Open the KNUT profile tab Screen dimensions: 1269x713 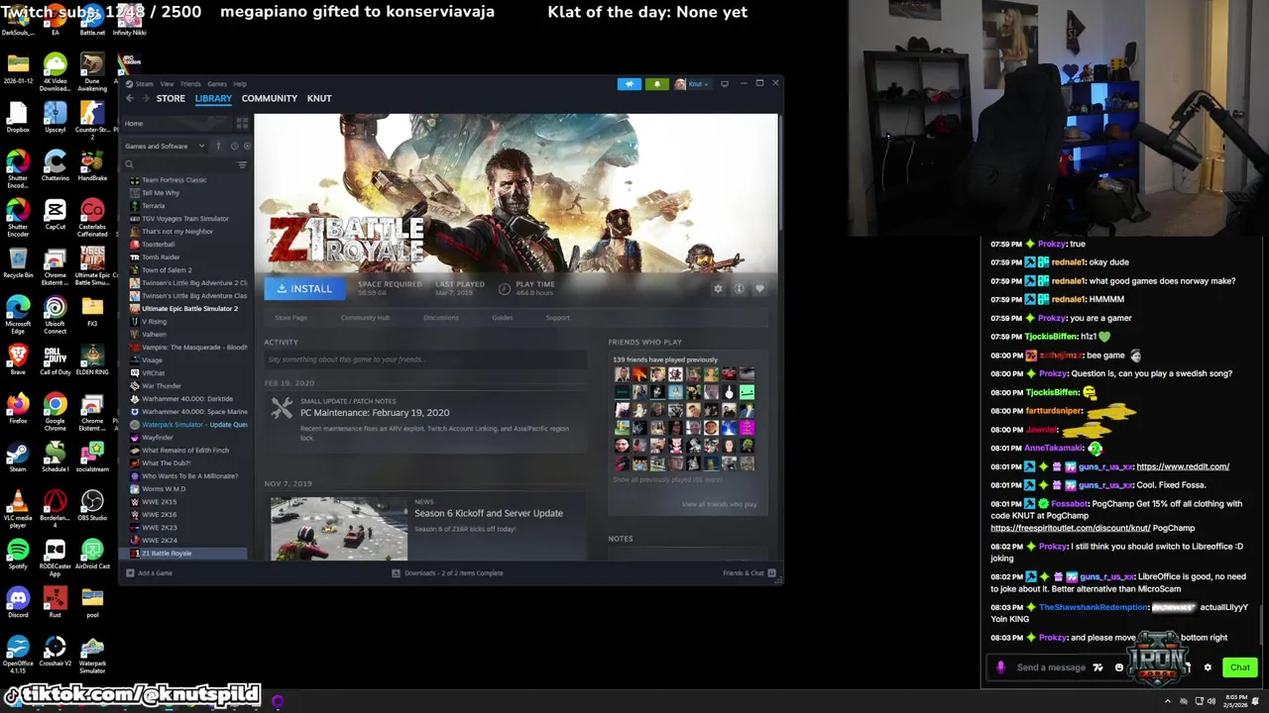tap(319, 98)
